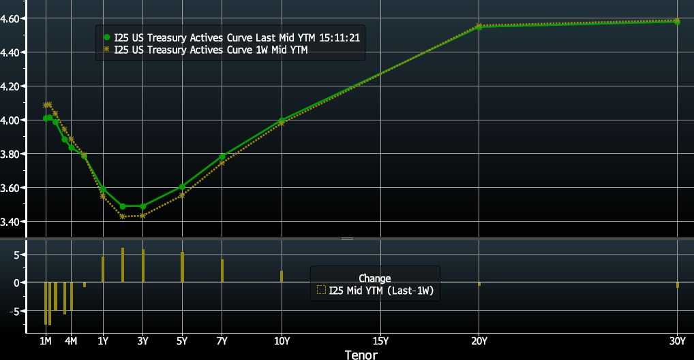Click the green circle marker in the legend
The image size is (694, 360).
tap(107, 37)
